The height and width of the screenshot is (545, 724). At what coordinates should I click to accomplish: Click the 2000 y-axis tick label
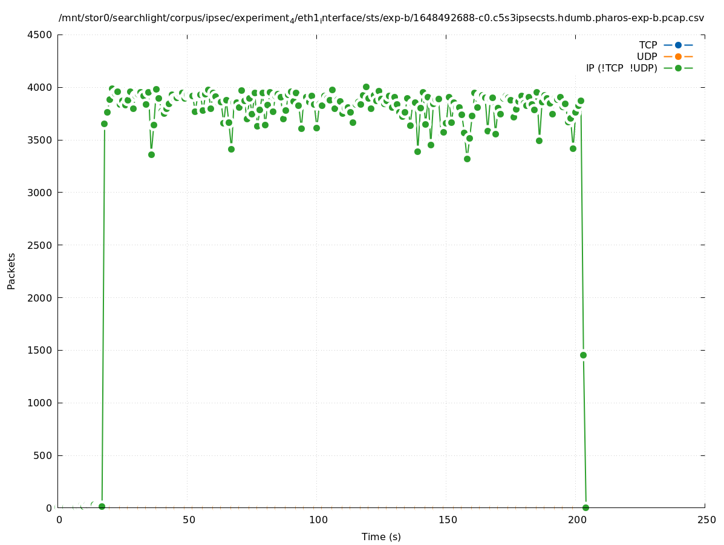[40, 298]
